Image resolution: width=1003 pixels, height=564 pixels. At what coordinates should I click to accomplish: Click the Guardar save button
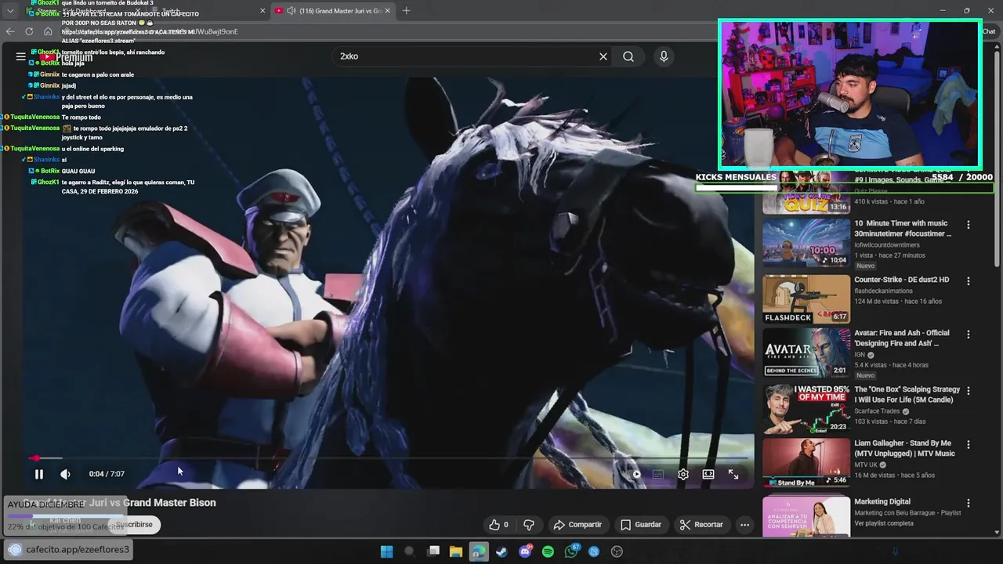(x=641, y=525)
